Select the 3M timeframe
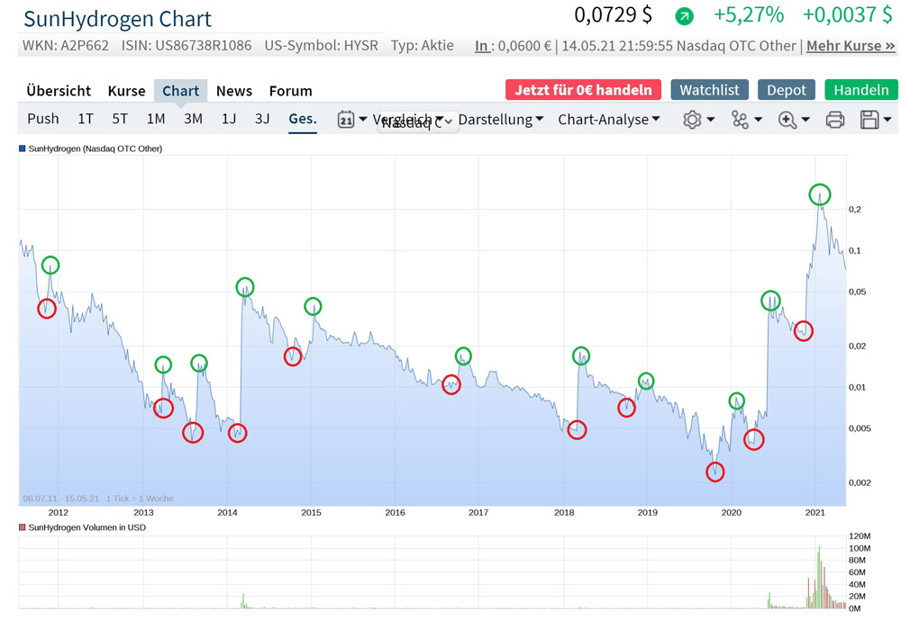Viewport: 901px width, 620px height. tap(193, 119)
